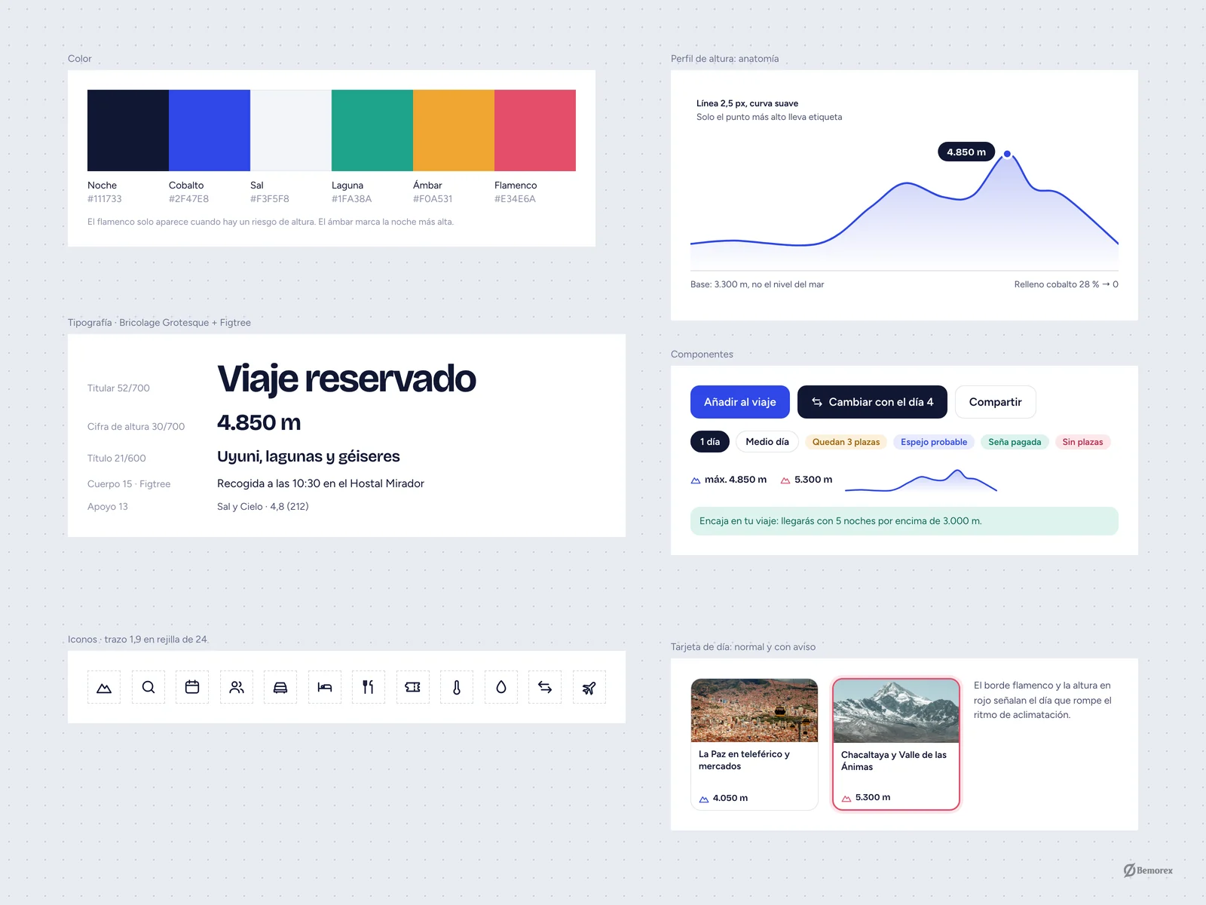The width and height of the screenshot is (1206, 905).
Task: Click the 'Espejo probable' blue tag
Action: click(934, 442)
